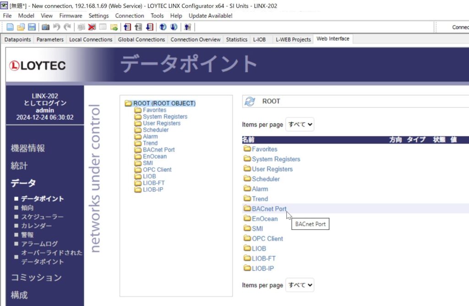Viewport: 469px width, 306px height.
Task: Open the Connection menu
Action: [x=130, y=15]
